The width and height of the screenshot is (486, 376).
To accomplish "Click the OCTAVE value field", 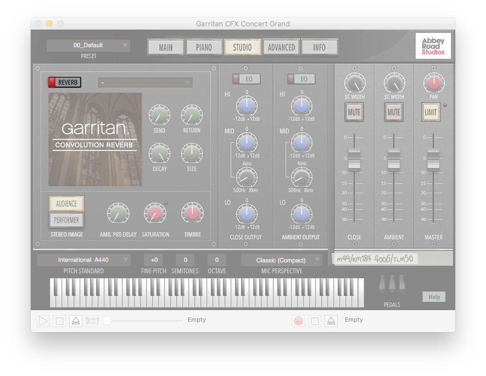I will 217,260.
